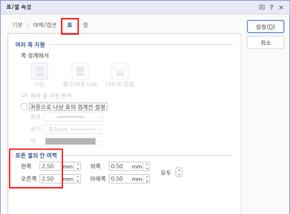Click the 취소 button

pos(266,43)
